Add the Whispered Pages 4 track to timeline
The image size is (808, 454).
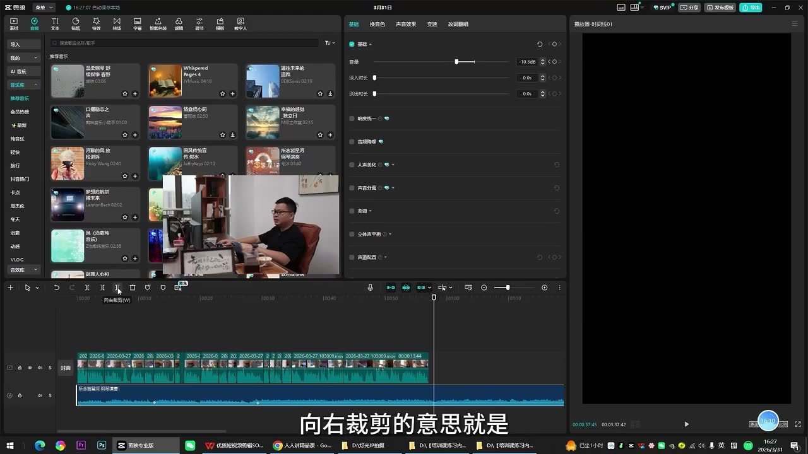tap(232, 93)
